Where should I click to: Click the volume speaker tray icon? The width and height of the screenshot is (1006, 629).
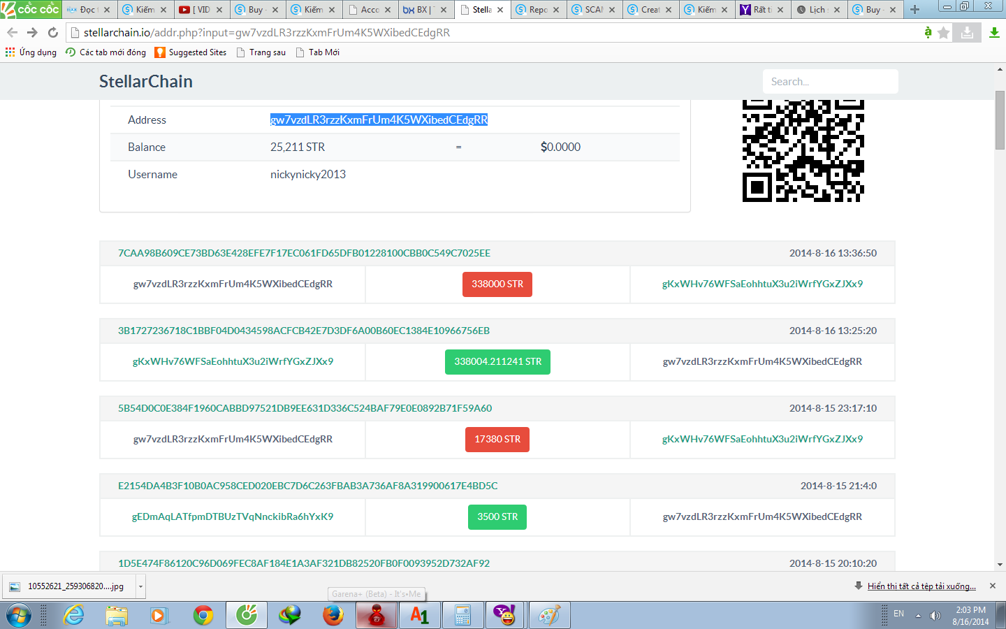click(x=935, y=616)
